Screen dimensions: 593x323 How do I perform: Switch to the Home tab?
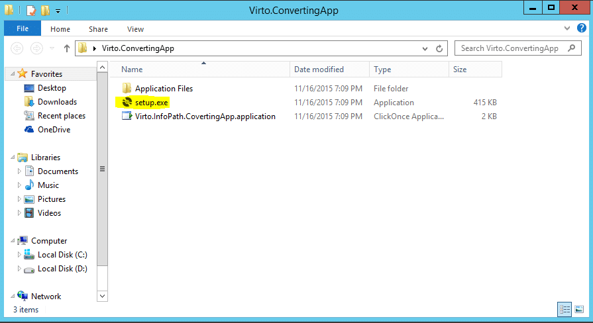pos(60,29)
